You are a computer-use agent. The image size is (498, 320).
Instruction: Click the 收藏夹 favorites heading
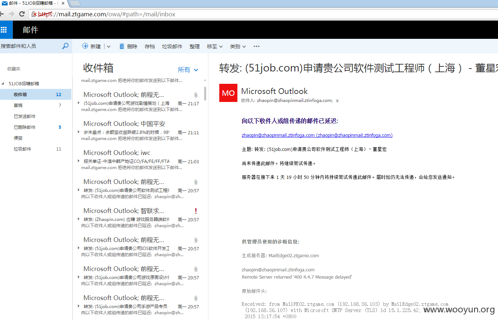pos(14,69)
